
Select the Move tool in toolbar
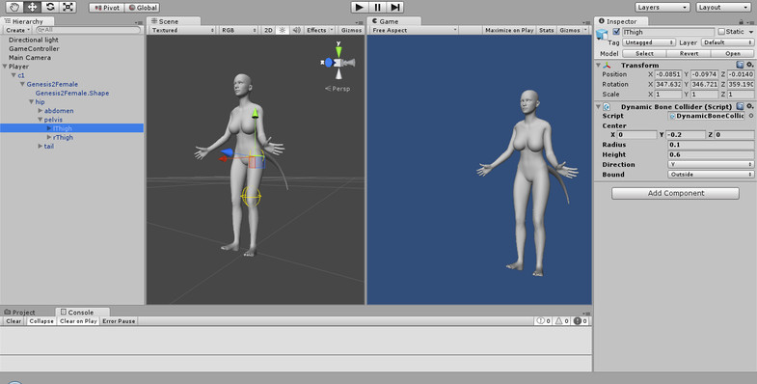[33, 8]
